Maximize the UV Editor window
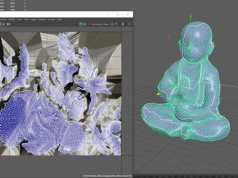 click(118, 14)
